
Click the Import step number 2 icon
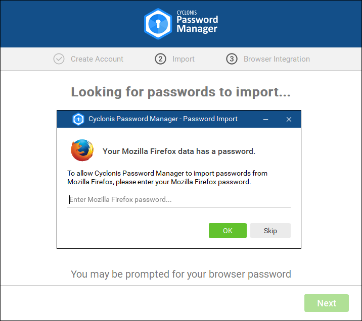(160, 59)
